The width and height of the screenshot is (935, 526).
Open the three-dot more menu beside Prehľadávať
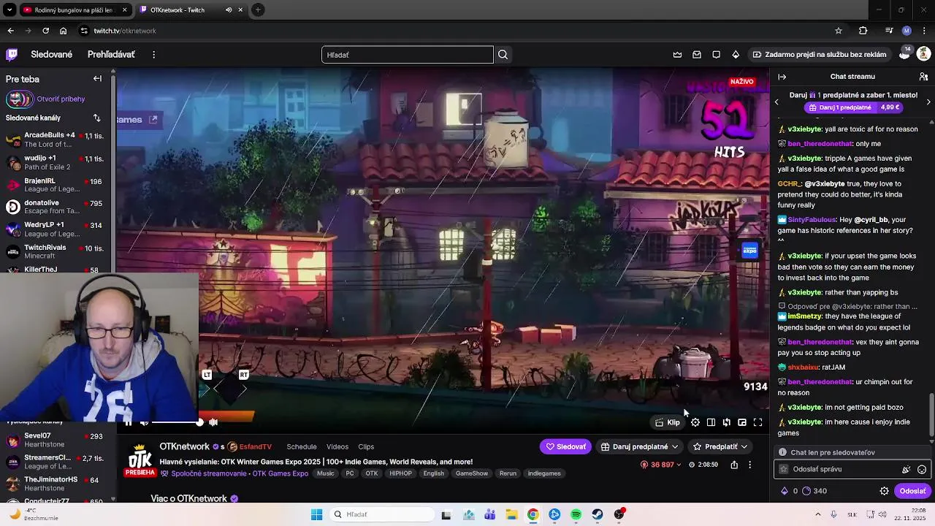pos(153,55)
